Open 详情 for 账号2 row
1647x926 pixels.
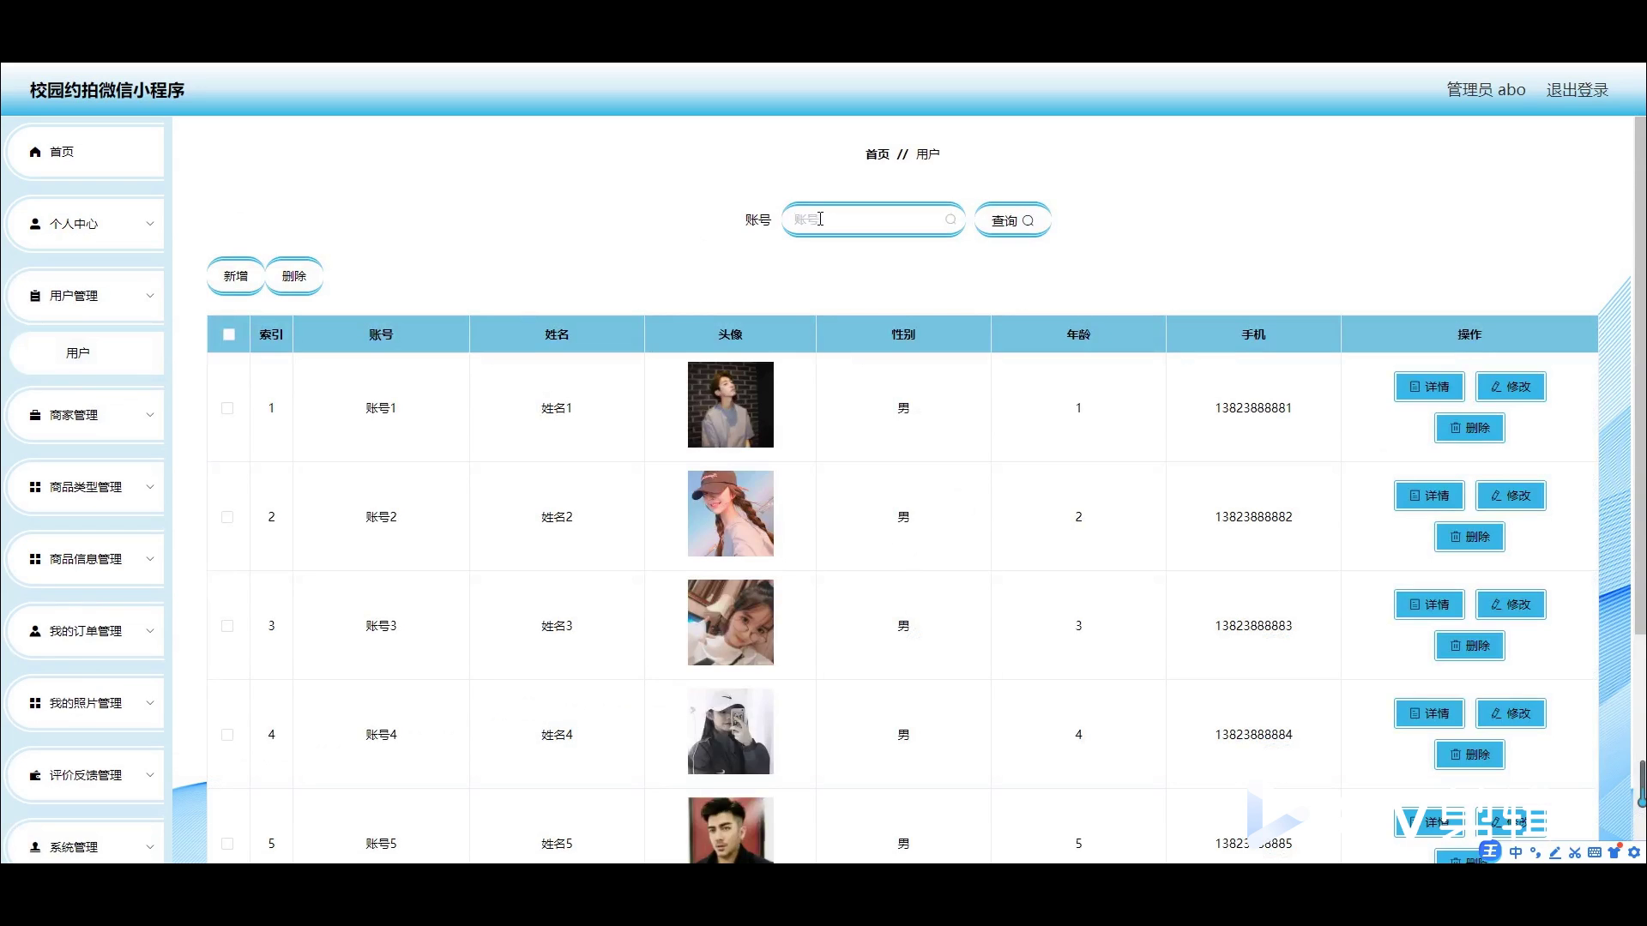point(1429,496)
